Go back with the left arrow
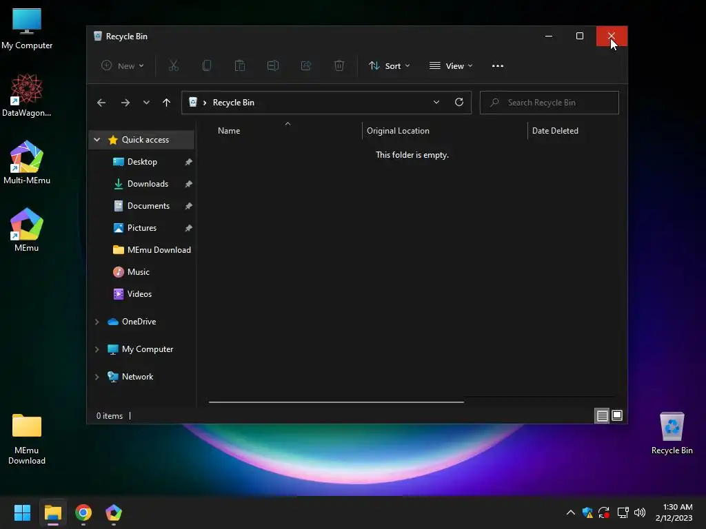This screenshot has width=706, height=529. coord(101,103)
